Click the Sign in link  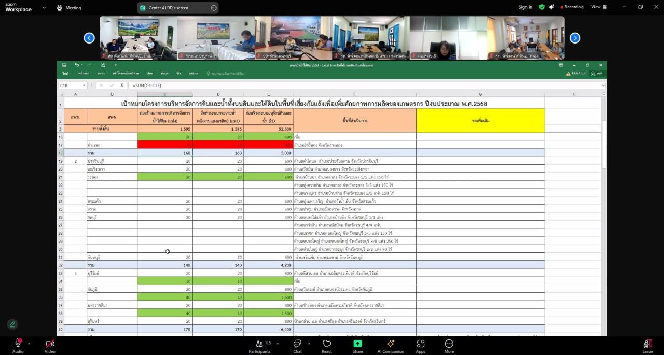[525, 7]
